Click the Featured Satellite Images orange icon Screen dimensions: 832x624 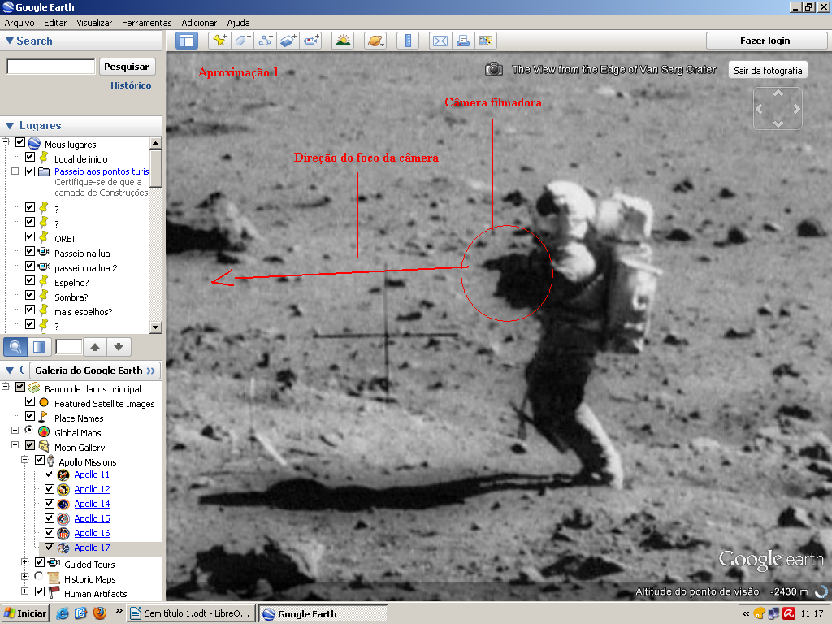click(44, 403)
